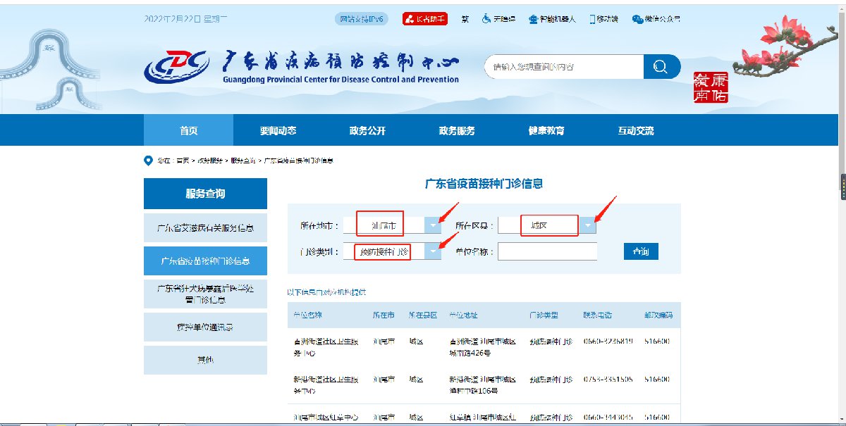Click the search query input box
Image resolution: width=846 pixels, height=426 pixels.
(x=564, y=67)
